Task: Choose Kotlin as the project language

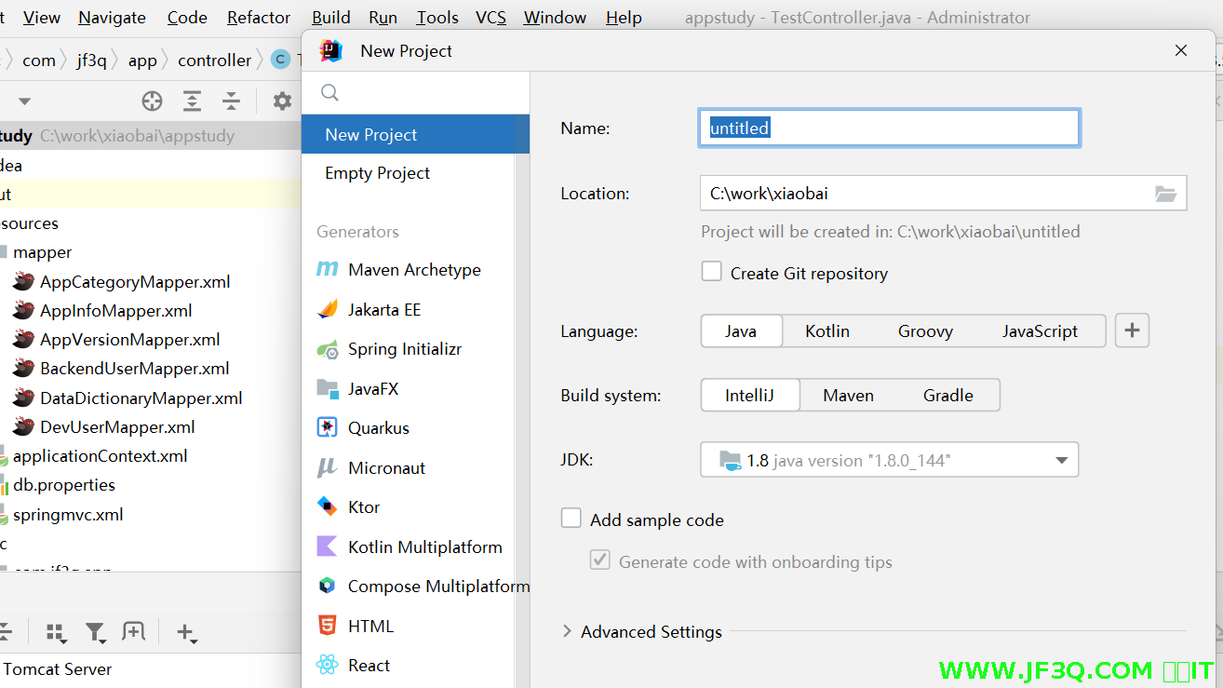Action: point(827,331)
